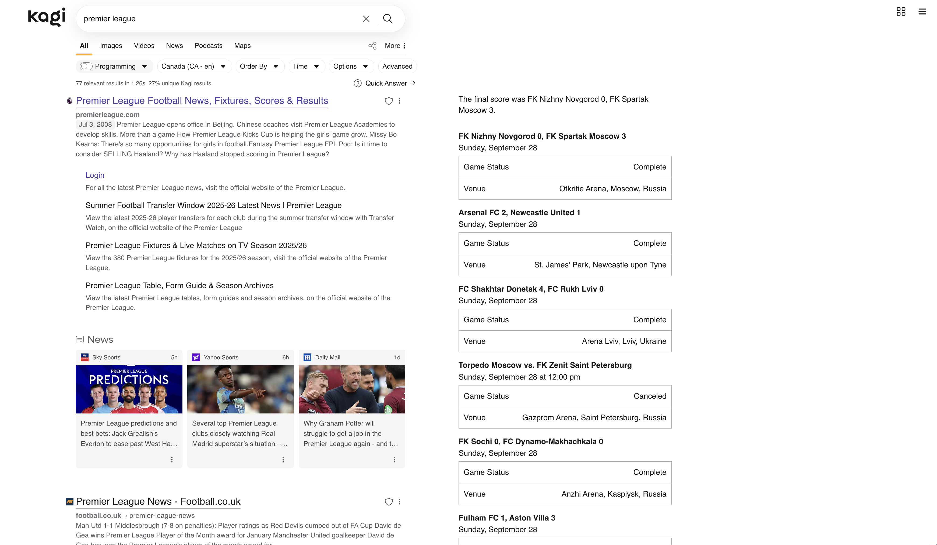Click the Advanced search button

point(397,66)
